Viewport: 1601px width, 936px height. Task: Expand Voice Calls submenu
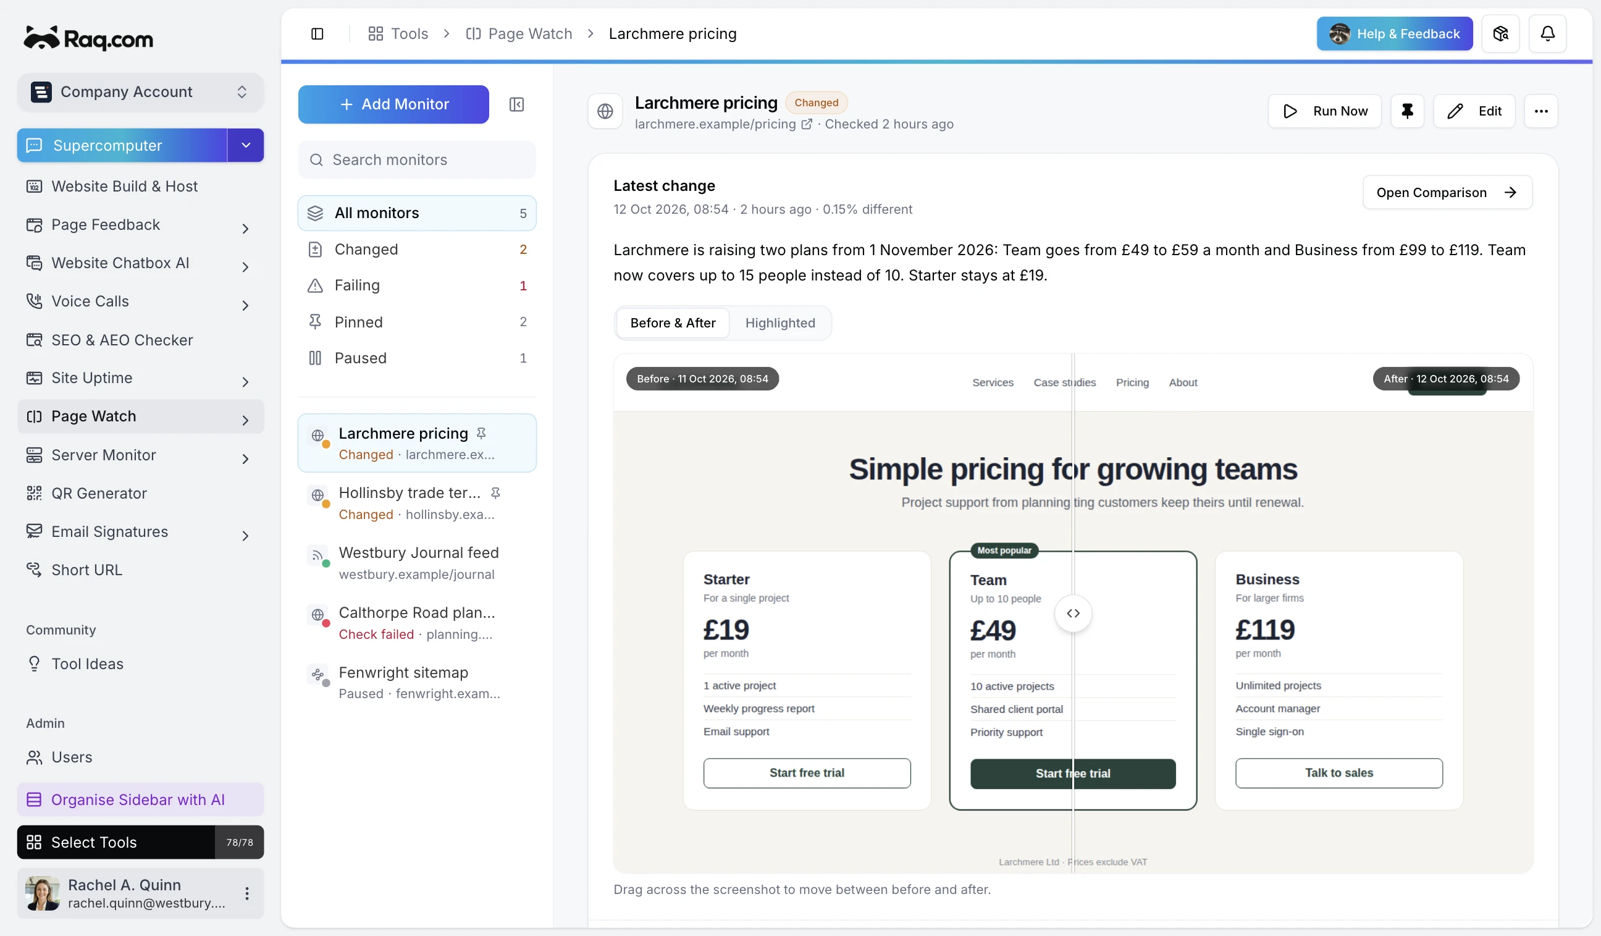pyautogui.click(x=245, y=305)
